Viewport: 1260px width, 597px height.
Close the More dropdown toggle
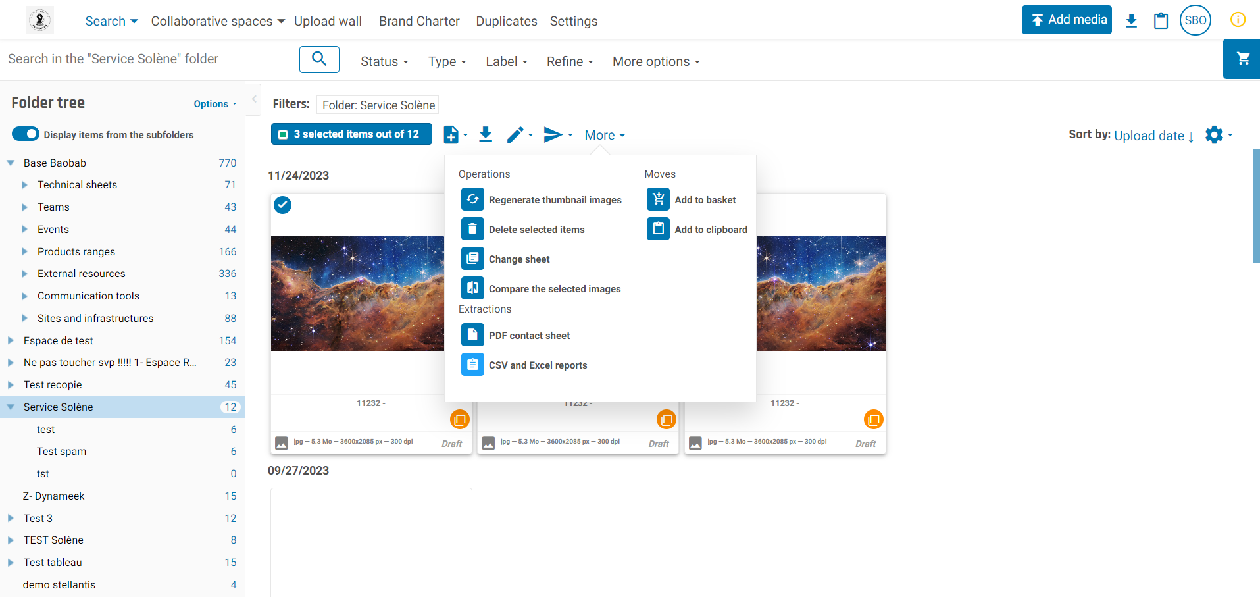click(605, 135)
